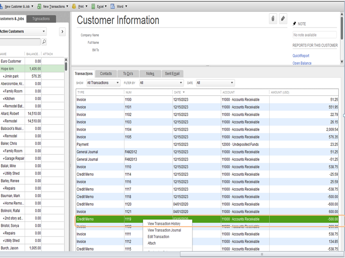Click the paperclip attach icon

click(273, 19)
